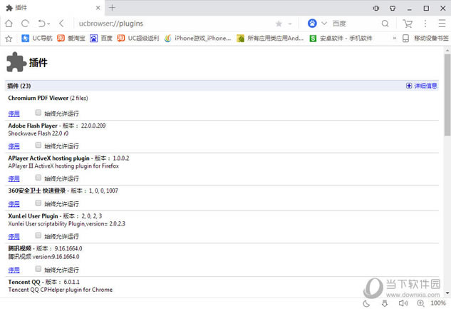Enable always allow for Adobe Flash Player
451x309 pixels.
38,146
